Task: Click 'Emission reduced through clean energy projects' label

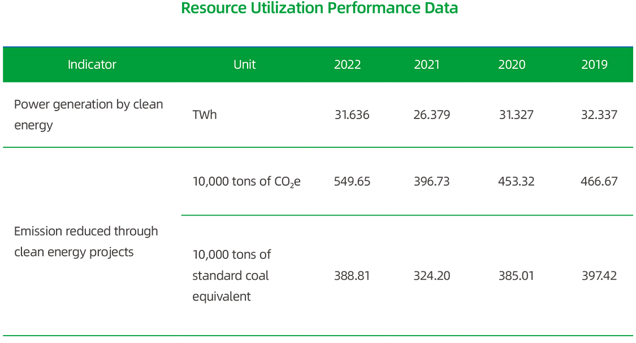Action: (x=86, y=241)
